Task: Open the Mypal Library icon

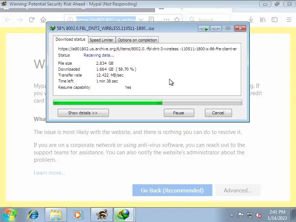Action: (x=263, y=20)
